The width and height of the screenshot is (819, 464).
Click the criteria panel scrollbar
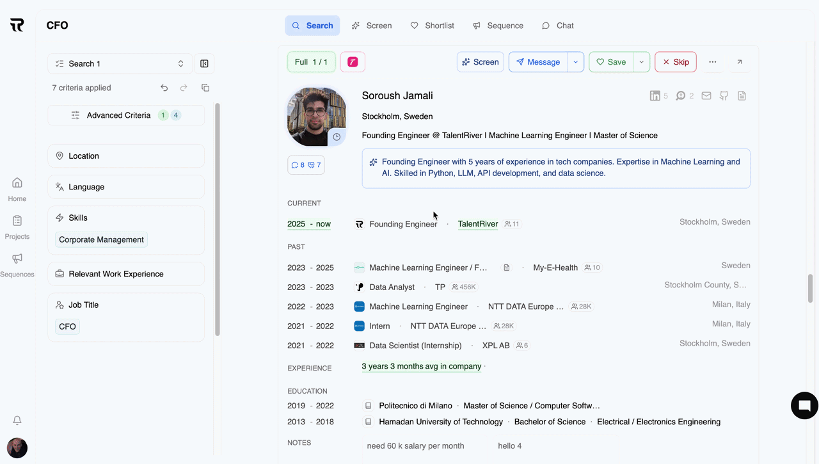point(218,219)
